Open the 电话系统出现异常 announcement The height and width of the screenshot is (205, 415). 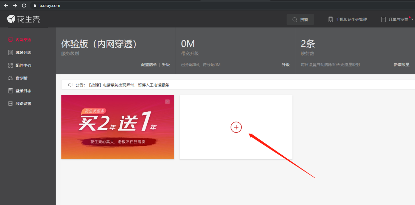(x=129, y=85)
